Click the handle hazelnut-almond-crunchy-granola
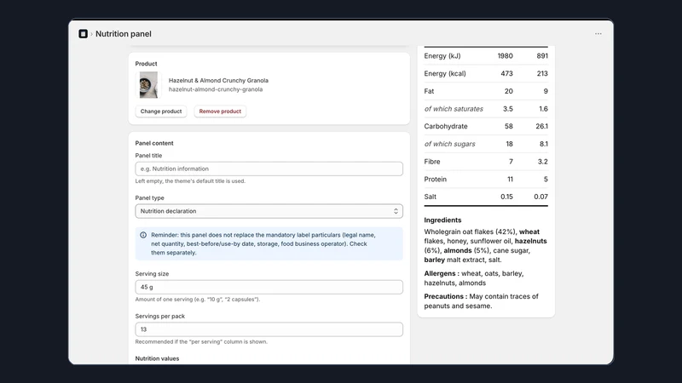 [216, 89]
